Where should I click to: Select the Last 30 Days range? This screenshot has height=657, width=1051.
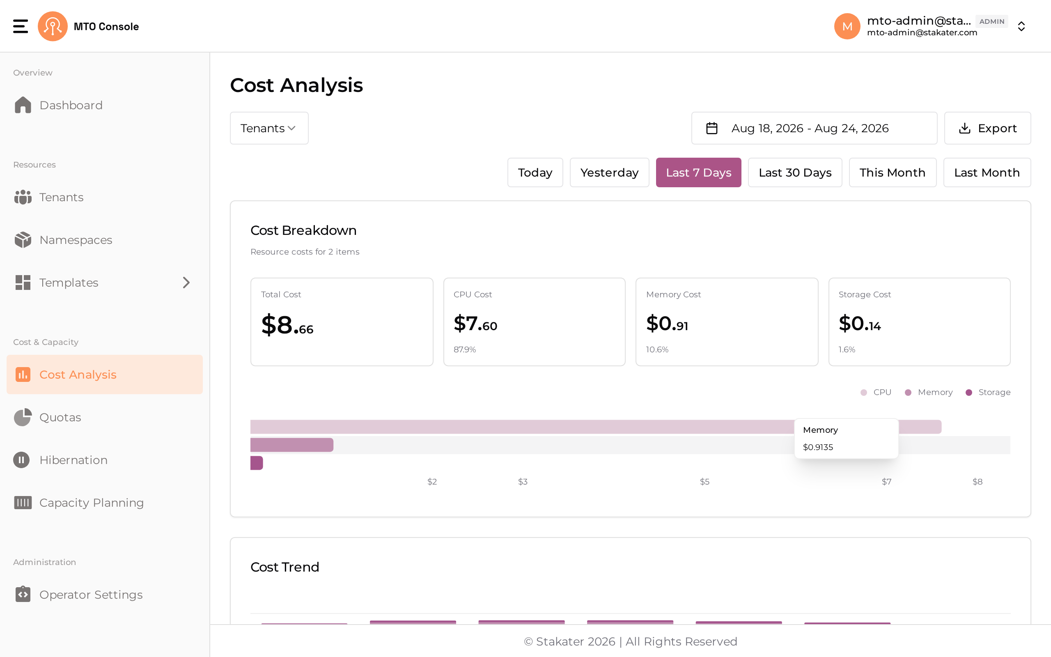(x=795, y=172)
